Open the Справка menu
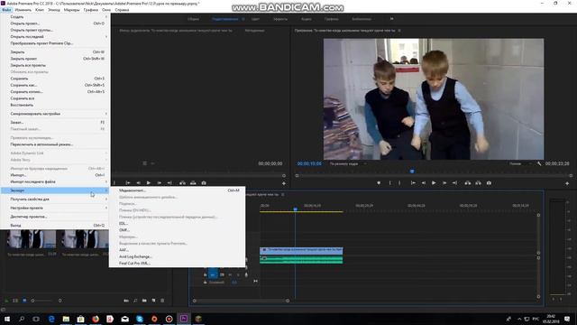 [122, 10]
